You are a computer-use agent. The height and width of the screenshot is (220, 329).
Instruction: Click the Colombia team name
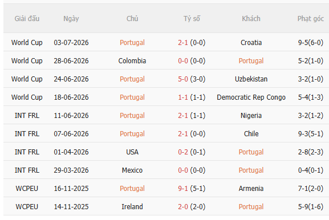point(132,61)
